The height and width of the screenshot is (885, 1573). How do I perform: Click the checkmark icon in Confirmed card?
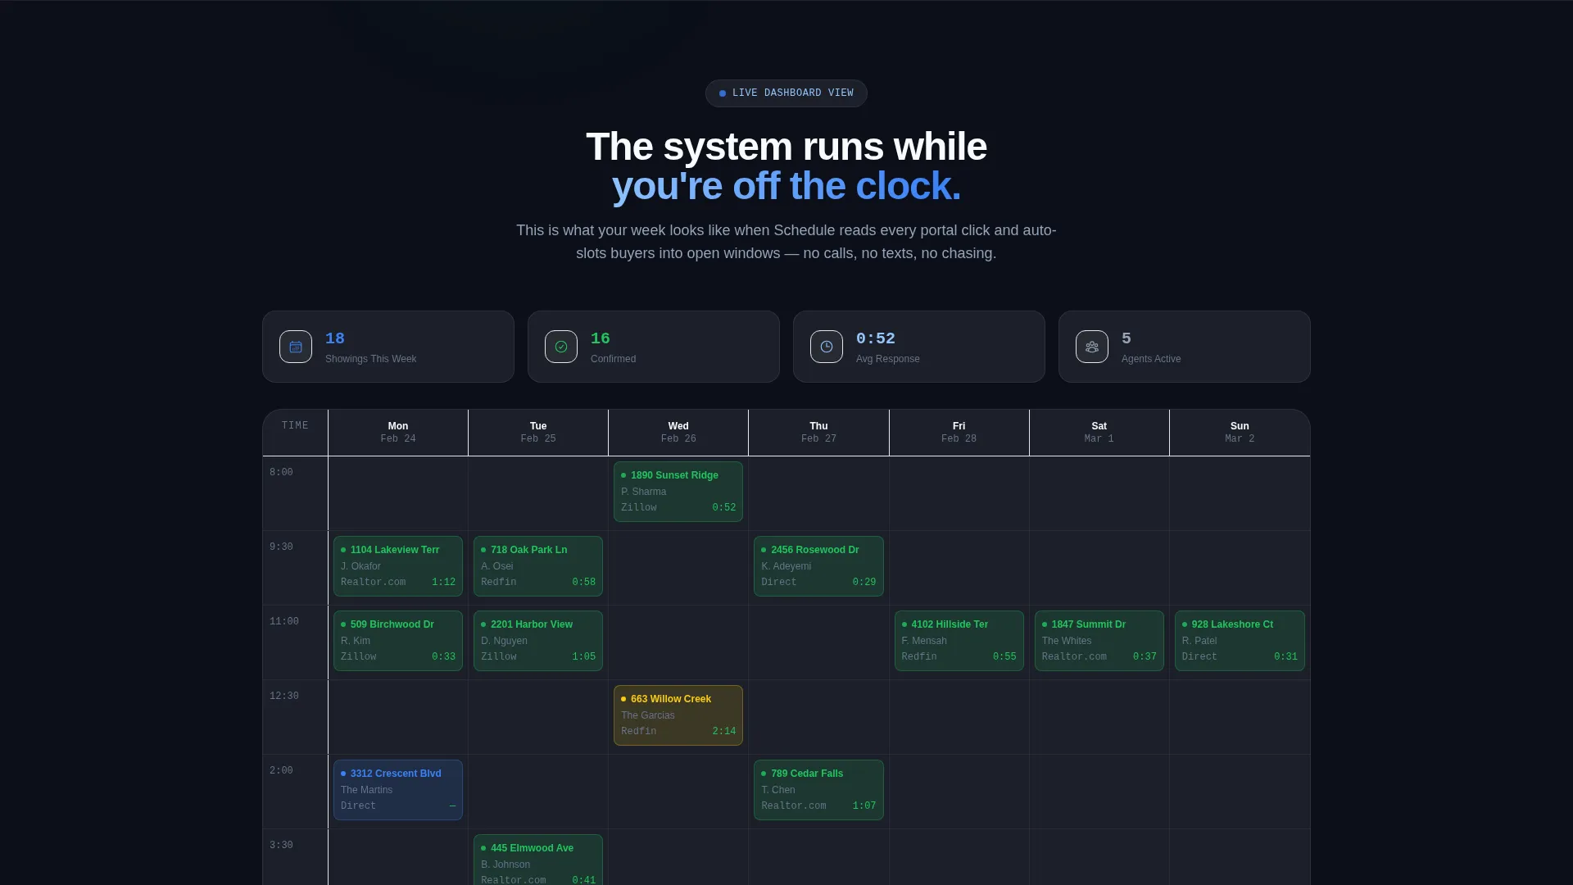click(561, 347)
